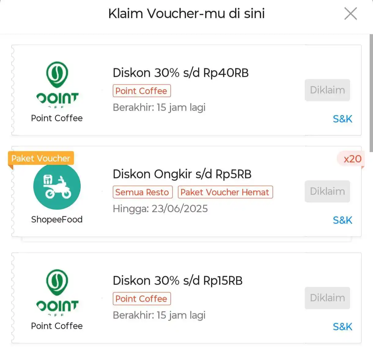Click Diklaim button on Diskon Ongkir voucher
The height and width of the screenshot is (350, 373).
pyautogui.click(x=327, y=191)
